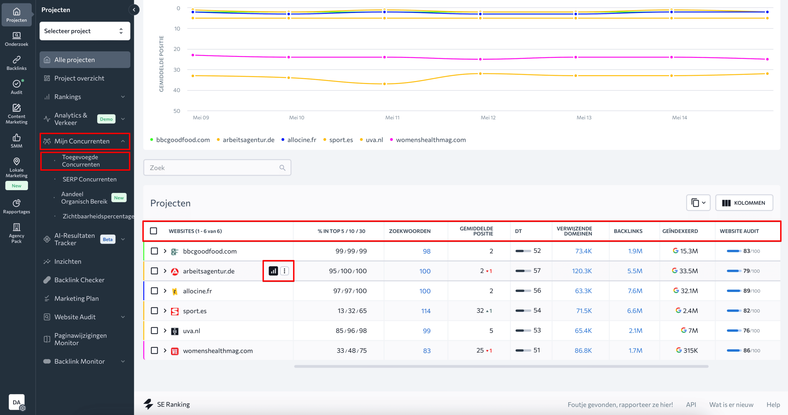Click Wat is er nieuw footer link

pyautogui.click(x=731, y=405)
